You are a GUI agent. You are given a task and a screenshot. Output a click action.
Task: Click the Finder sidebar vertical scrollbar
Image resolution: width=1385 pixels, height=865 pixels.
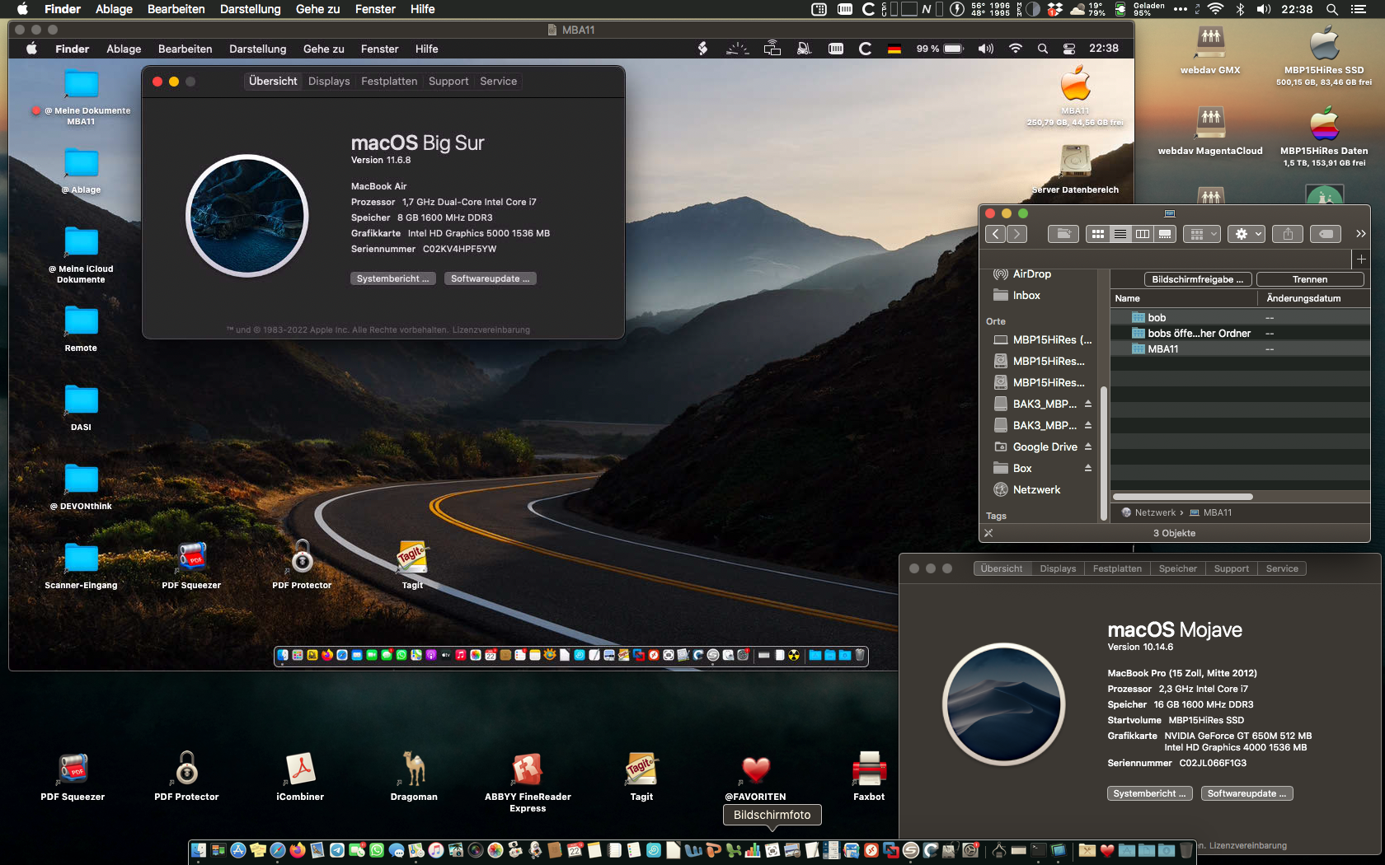[1104, 453]
